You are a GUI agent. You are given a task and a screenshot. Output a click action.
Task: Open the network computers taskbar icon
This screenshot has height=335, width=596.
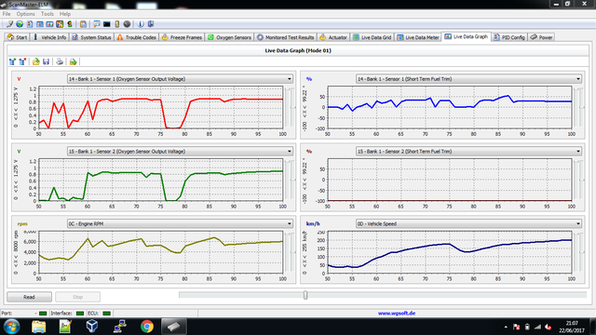[x=120, y=327]
